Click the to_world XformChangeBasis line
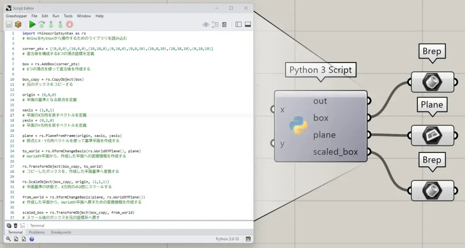The image size is (465, 248). [82, 151]
